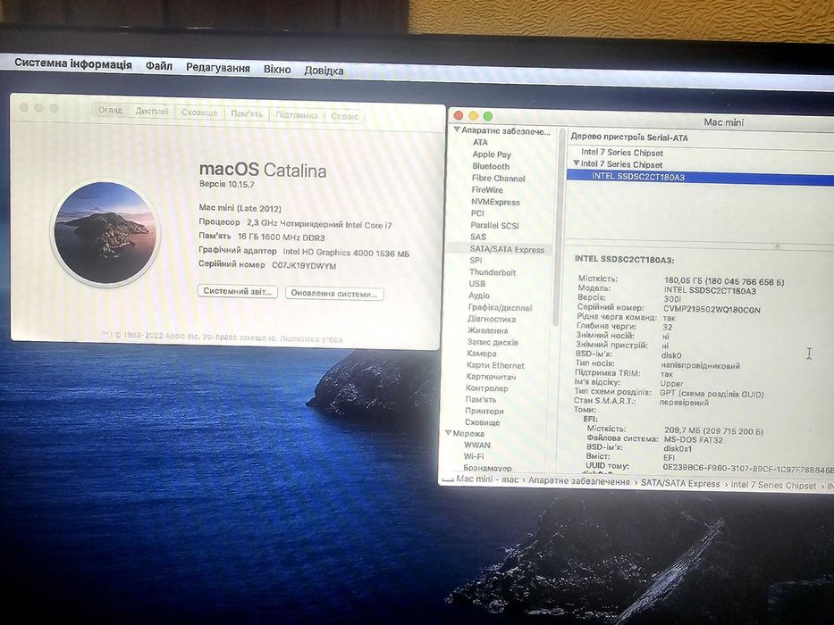Select SPI in sidebar
The image size is (834, 625).
[x=476, y=261]
